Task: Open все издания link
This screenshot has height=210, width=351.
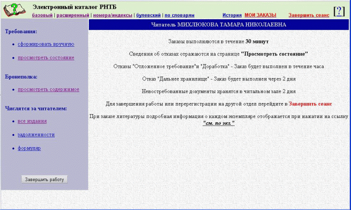Action: [x=32, y=121]
